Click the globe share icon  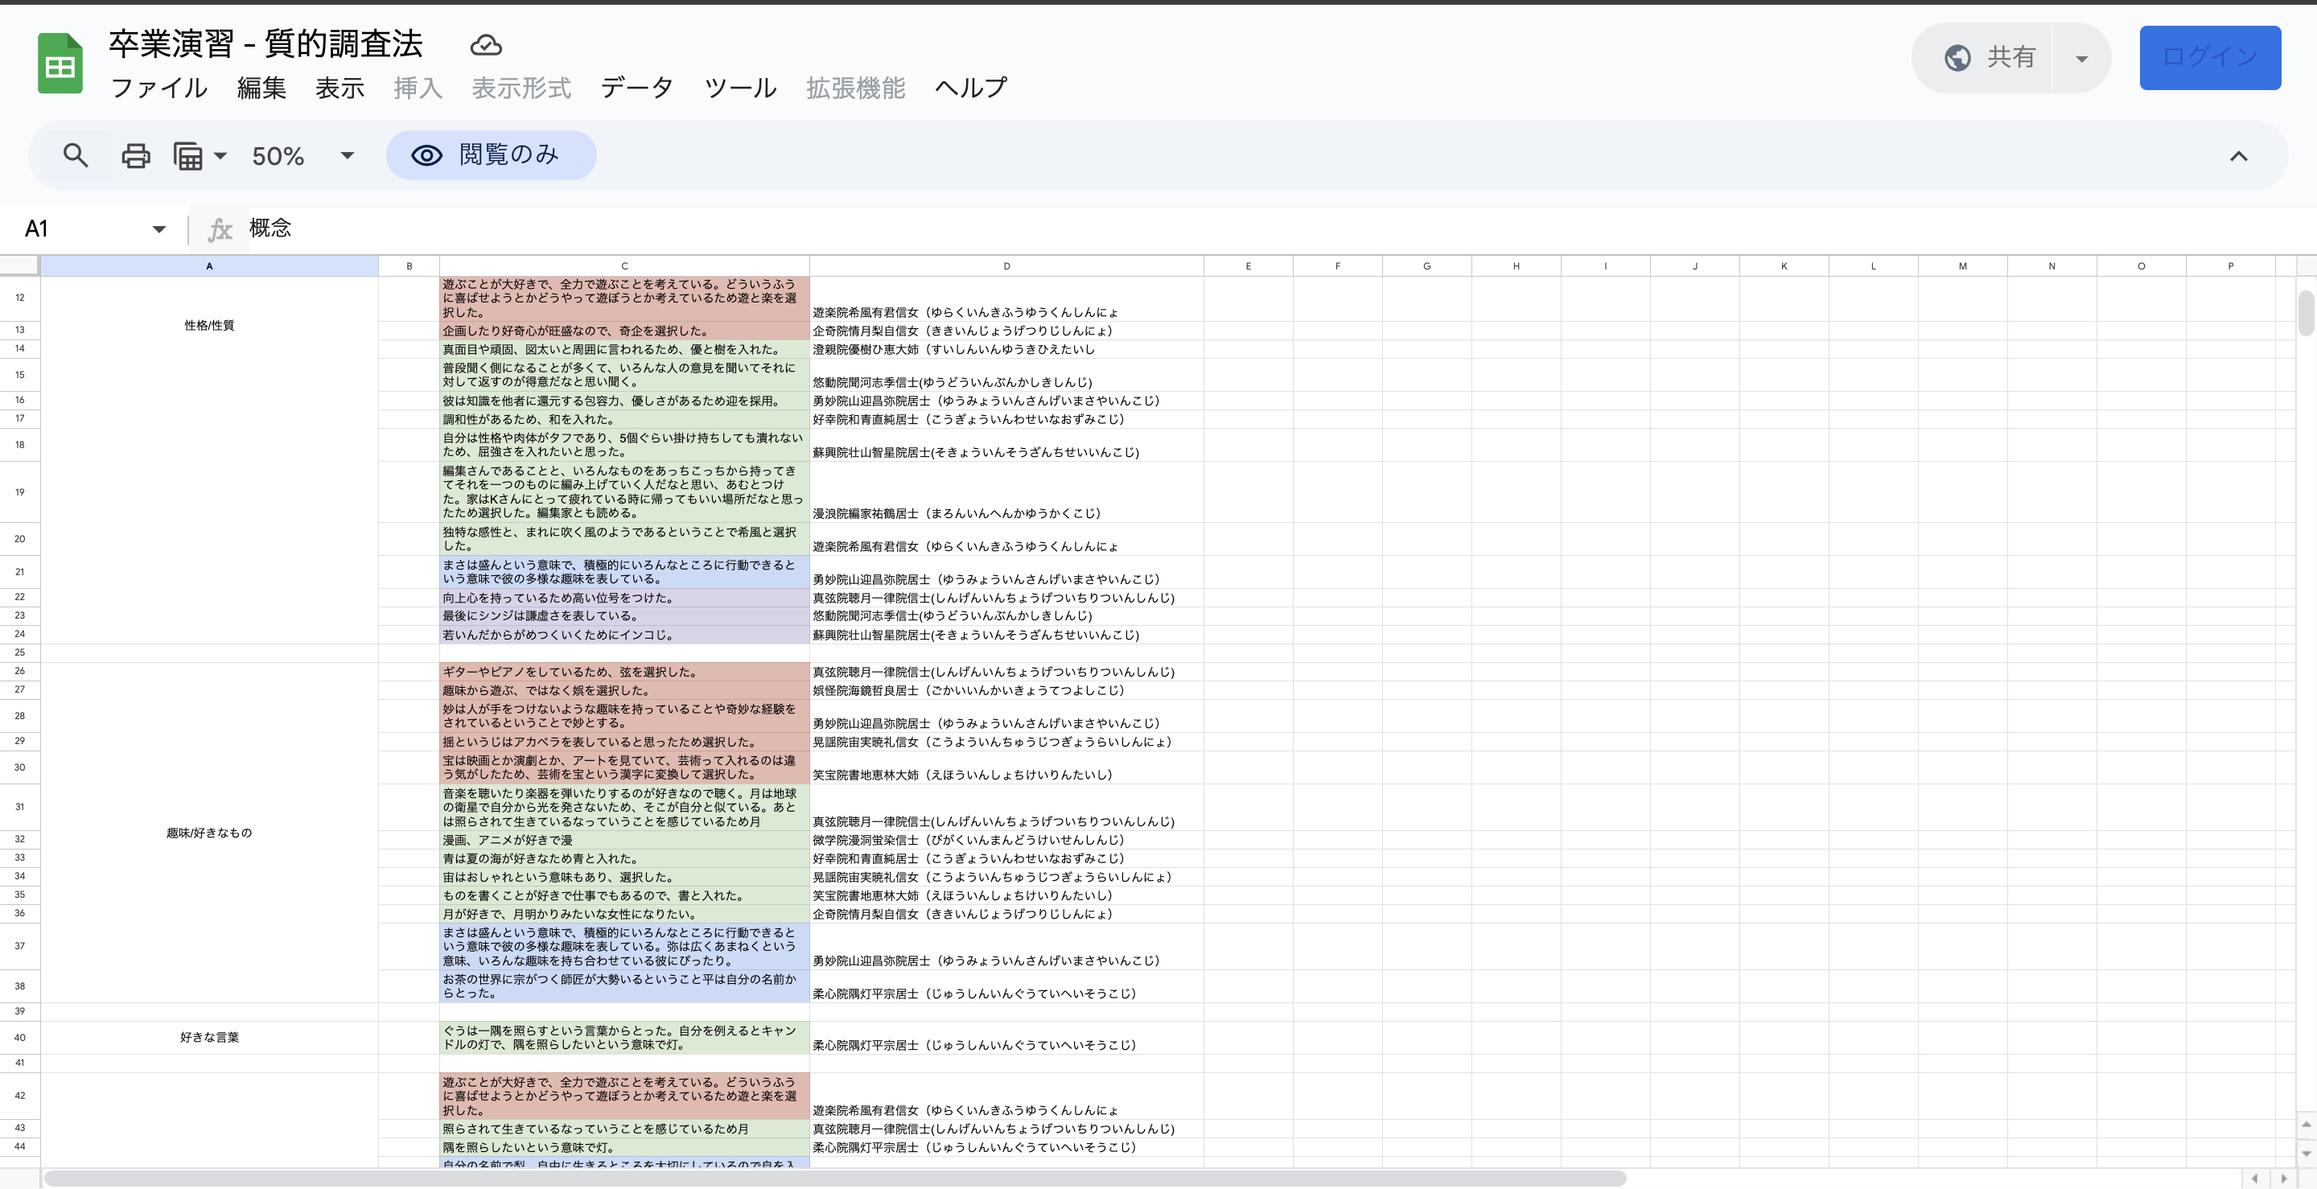1957,58
